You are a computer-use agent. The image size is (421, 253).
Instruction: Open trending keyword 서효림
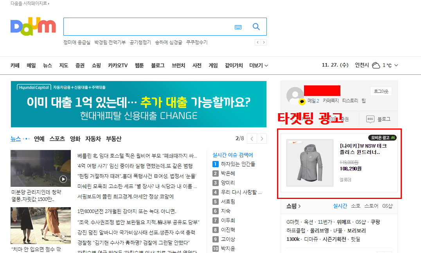(228, 202)
